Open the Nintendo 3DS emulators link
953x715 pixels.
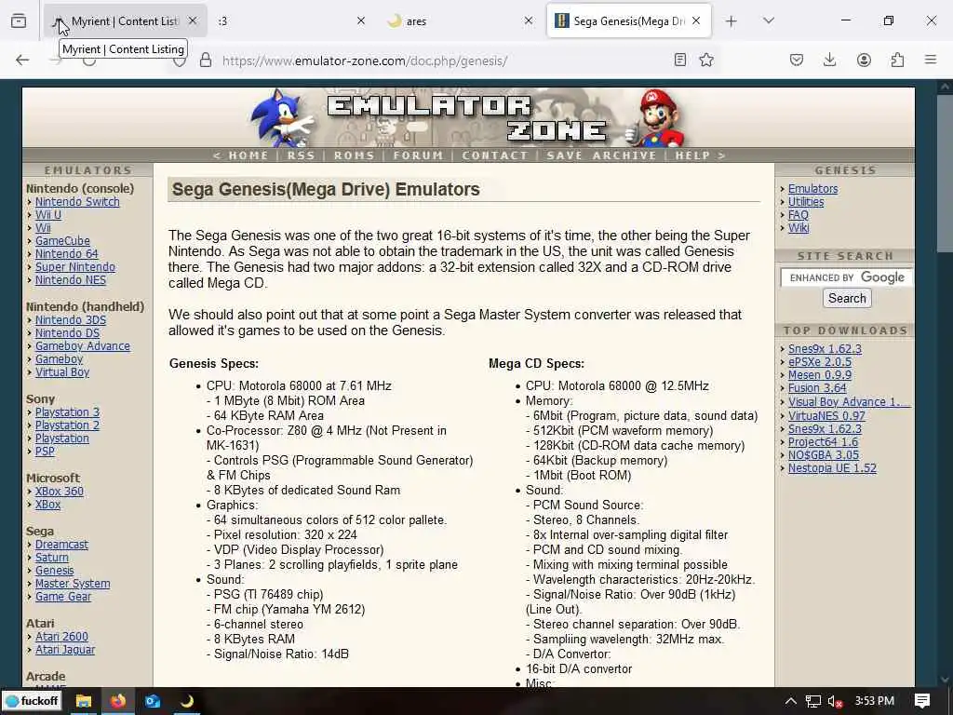(x=71, y=320)
